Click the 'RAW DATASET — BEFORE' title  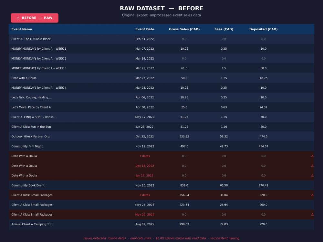tap(161, 8)
